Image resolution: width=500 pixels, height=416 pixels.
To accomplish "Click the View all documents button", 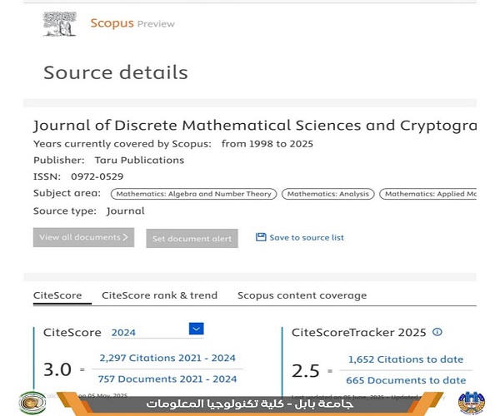I will tap(83, 237).
